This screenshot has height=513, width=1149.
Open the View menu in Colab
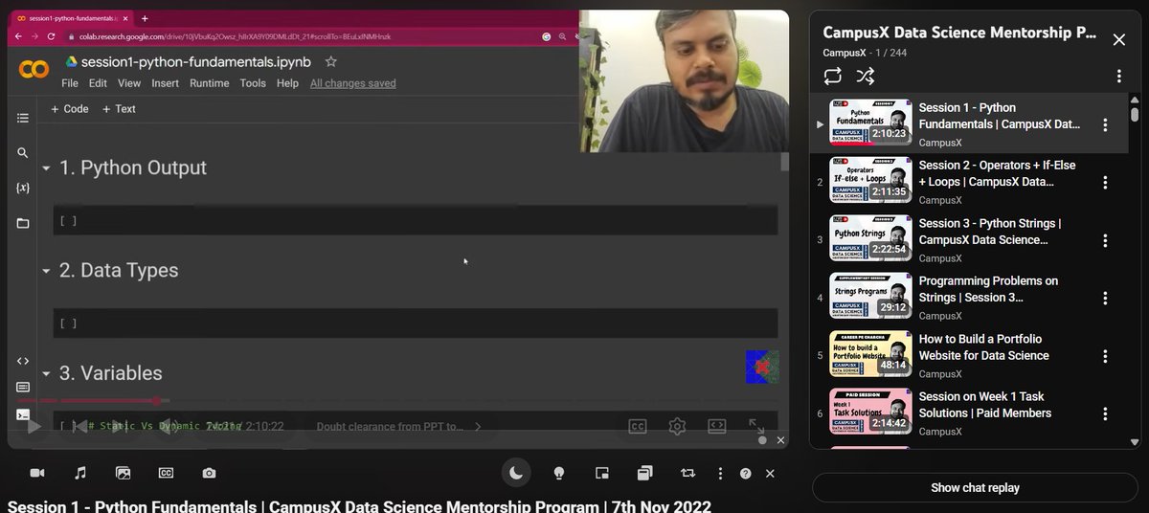129,83
